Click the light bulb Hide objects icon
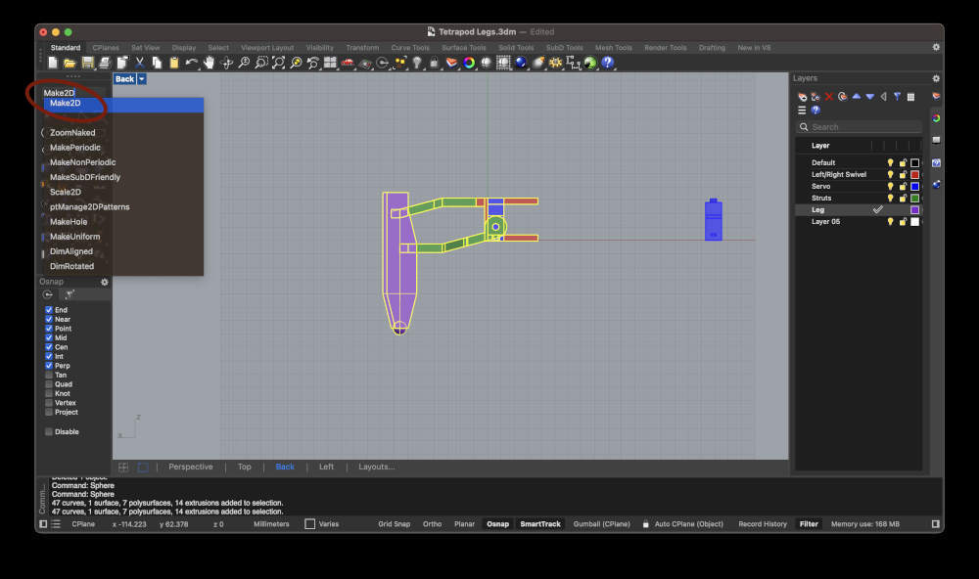Viewport: 979px width, 579px height. pos(417,63)
